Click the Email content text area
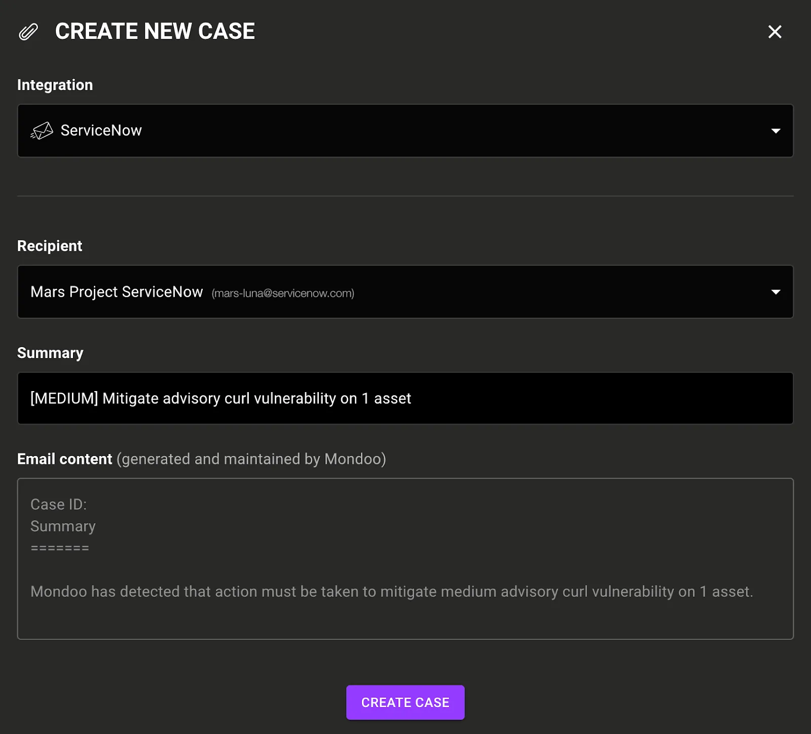The height and width of the screenshot is (734, 811). pyautogui.click(x=405, y=559)
